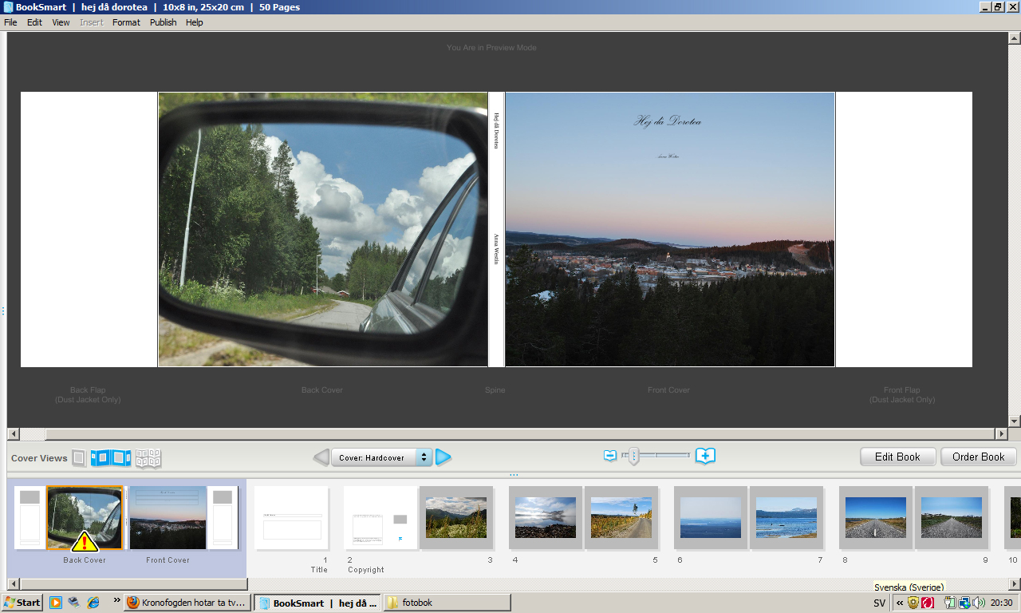Open the Publish menu
Viewport: 1021px width, 613px height.
pyautogui.click(x=163, y=22)
